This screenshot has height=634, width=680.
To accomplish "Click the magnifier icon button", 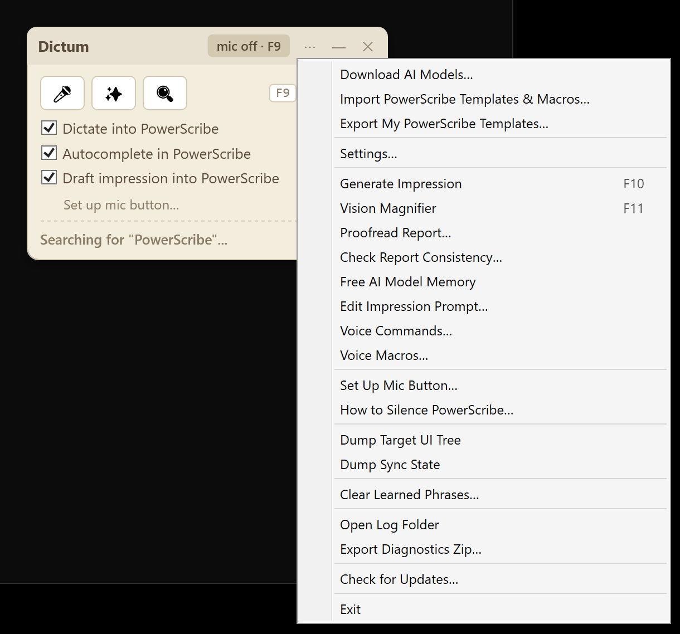I will click(165, 93).
